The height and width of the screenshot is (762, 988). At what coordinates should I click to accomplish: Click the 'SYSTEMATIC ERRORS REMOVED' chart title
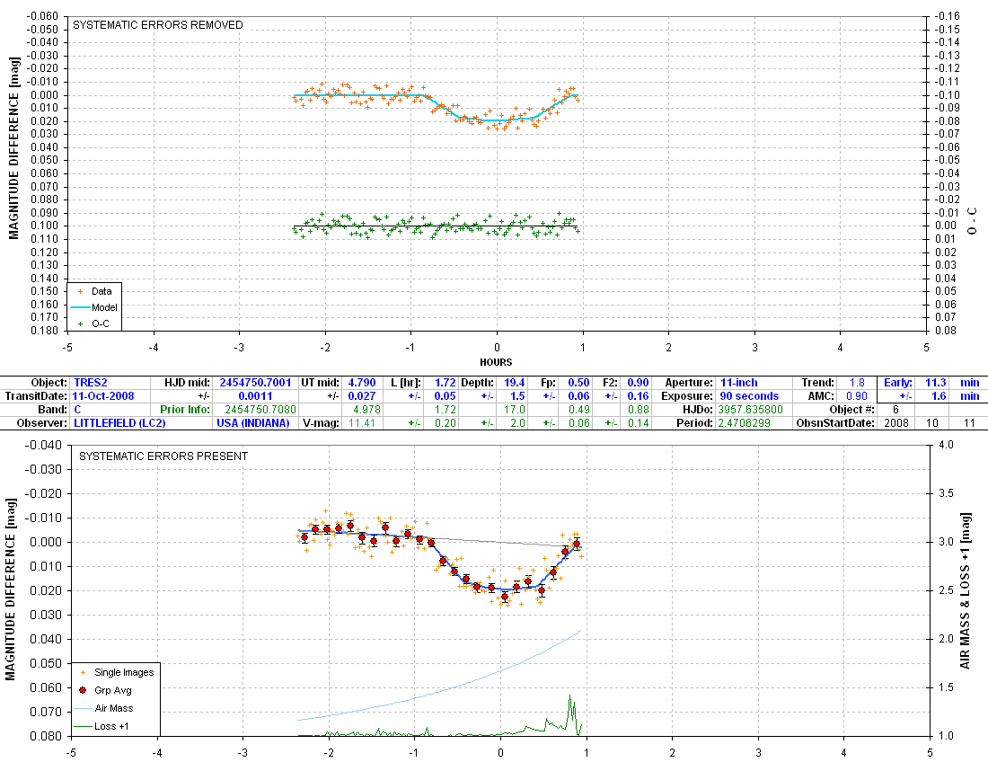tap(157, 24)
